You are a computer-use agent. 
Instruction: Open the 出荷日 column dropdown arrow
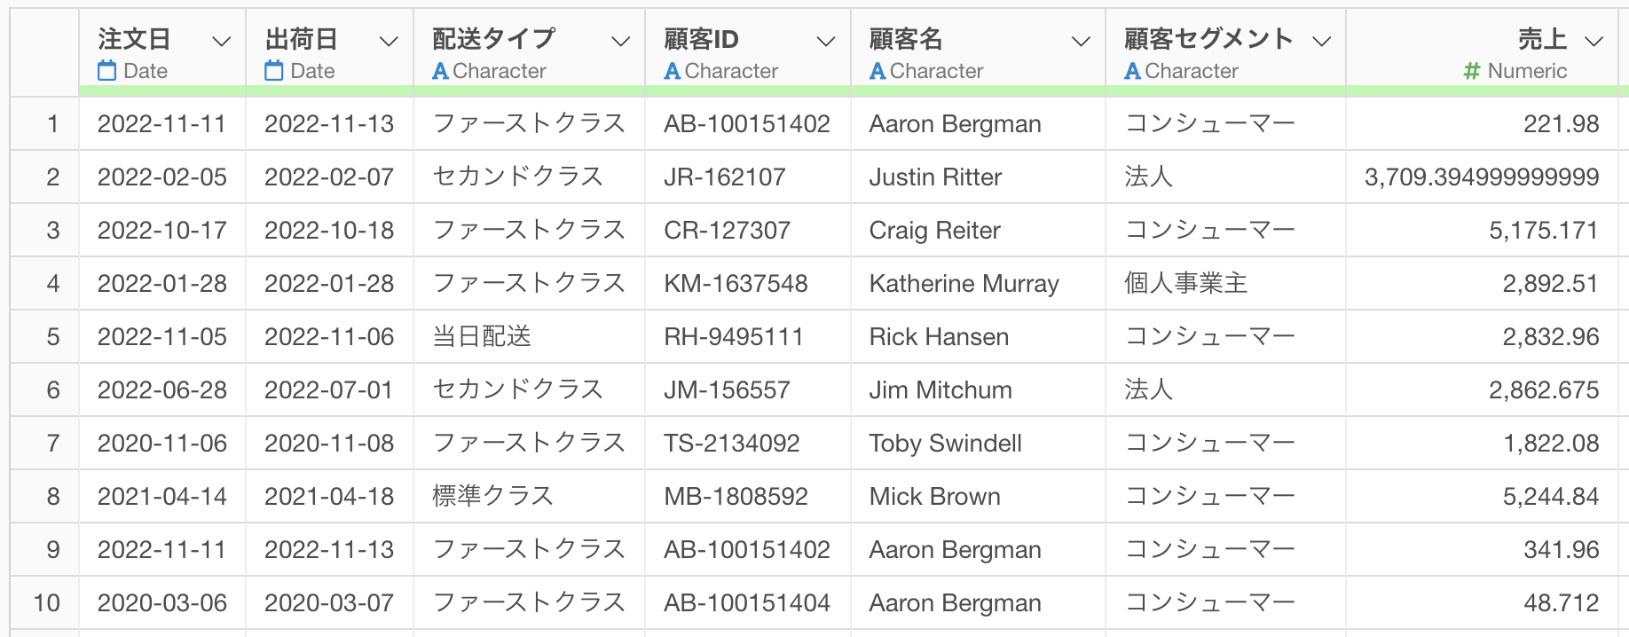click(389, 41)
